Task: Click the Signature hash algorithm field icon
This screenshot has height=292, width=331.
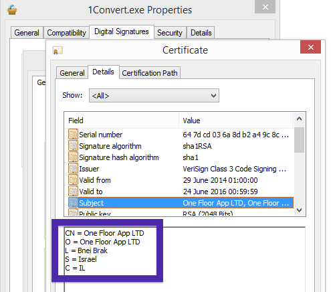Action: pyautogui.click(x=73, y=157)
